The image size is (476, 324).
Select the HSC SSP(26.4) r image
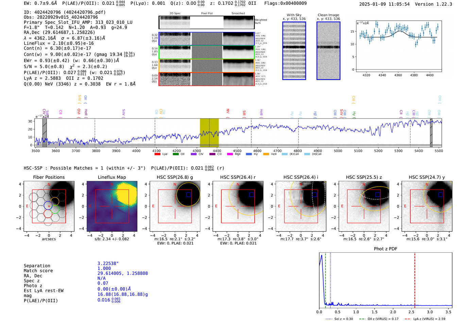pos(238,206)
